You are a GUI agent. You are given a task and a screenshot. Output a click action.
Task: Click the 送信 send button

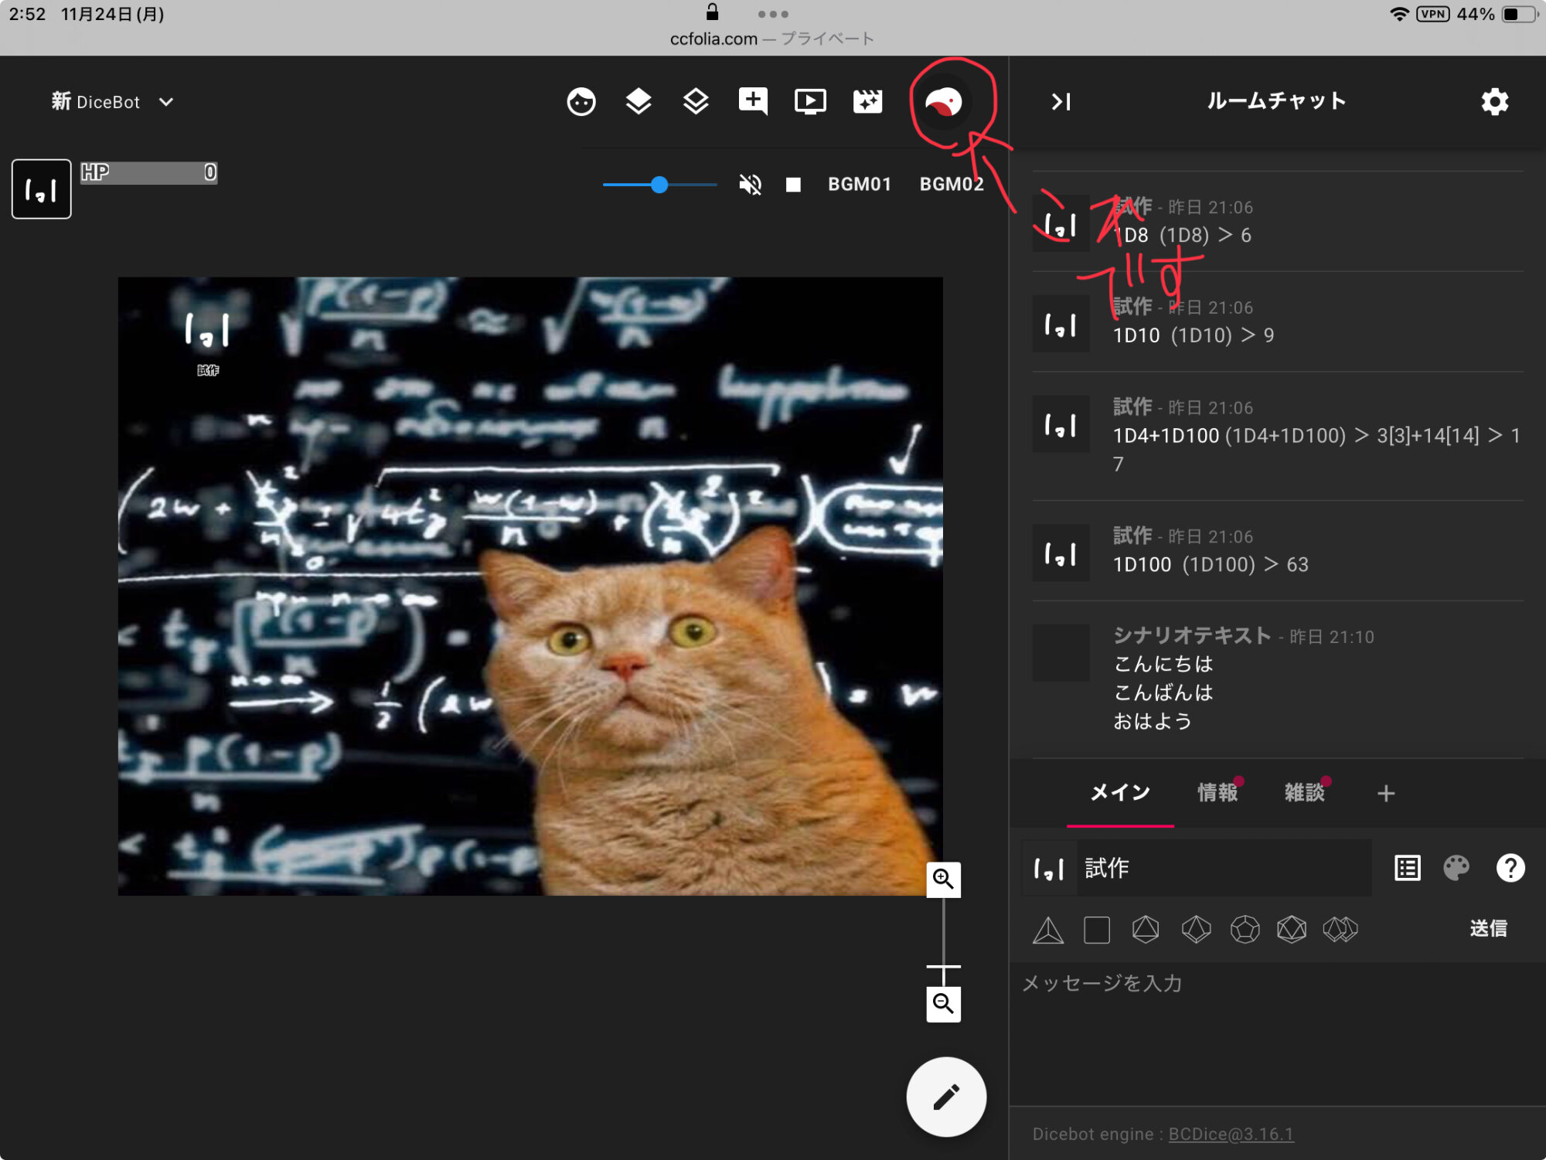pos(1488,929)
